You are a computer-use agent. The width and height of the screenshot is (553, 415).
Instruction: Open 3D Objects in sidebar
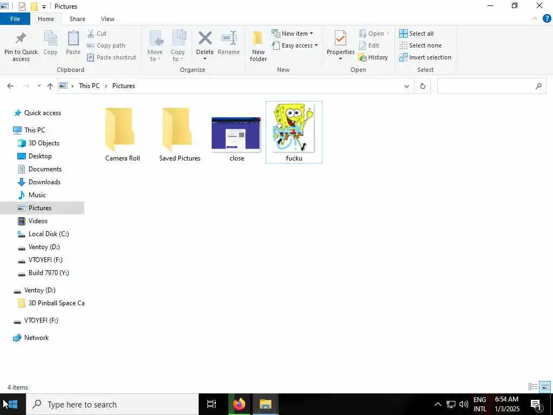click(x=38, y=143)
